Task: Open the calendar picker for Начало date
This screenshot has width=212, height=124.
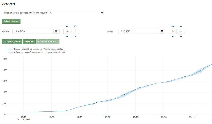Action: point(56,31)
